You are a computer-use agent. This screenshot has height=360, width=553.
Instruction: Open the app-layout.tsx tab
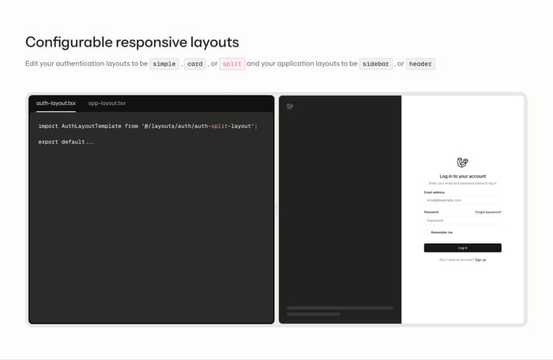tap(107, 103)
